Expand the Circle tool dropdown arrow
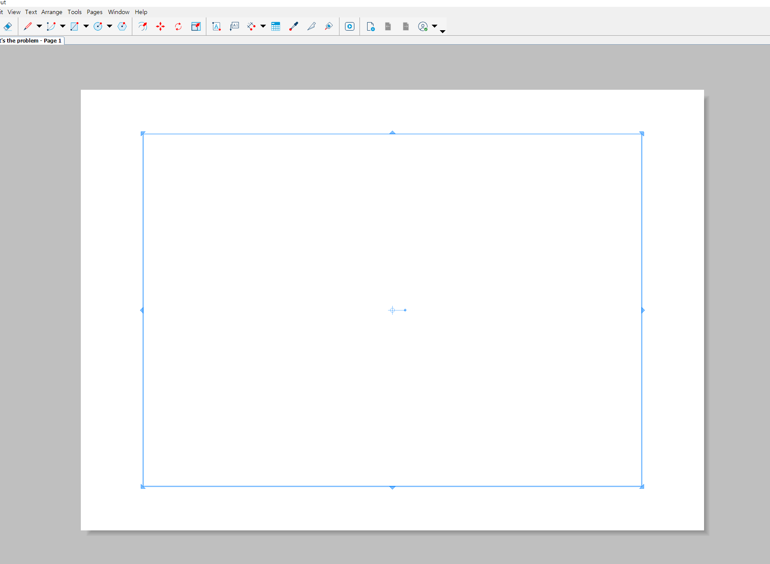This screenshot has height=564, width=770. pos(109,26)
